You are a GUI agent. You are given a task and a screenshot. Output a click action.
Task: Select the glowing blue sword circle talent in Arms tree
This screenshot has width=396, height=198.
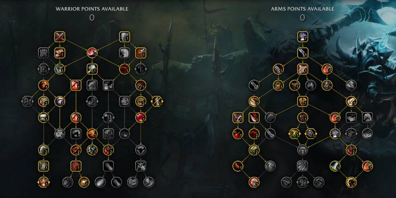[x=335, y=166]
